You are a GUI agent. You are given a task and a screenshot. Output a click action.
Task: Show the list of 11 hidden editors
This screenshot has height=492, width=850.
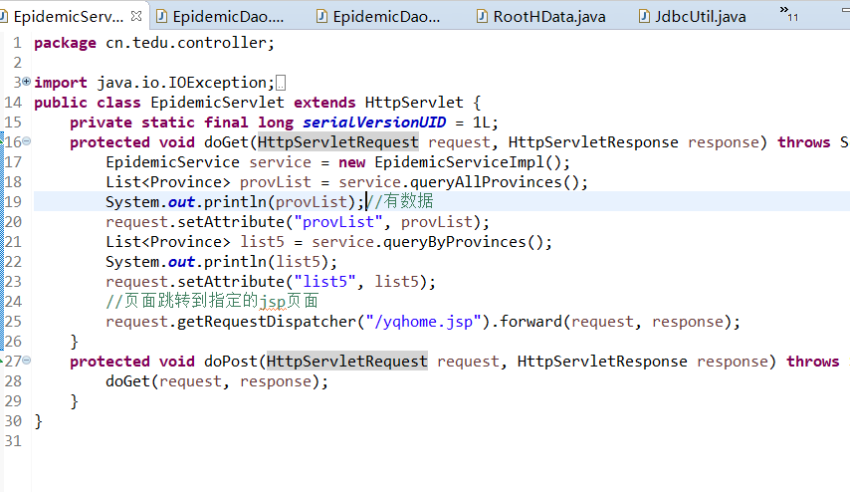(x=788, y=13)
